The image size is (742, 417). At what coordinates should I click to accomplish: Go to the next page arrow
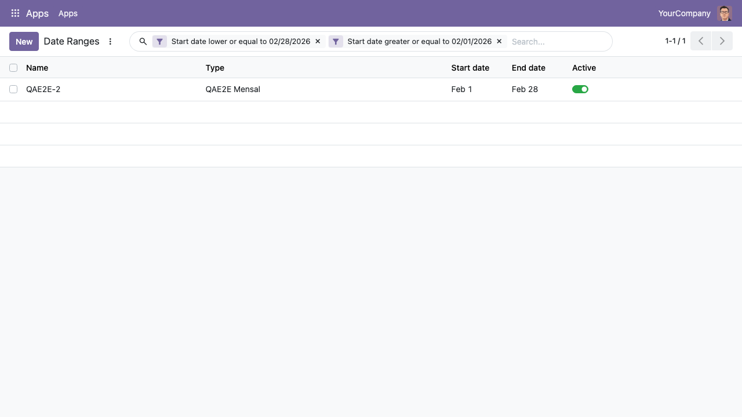(722, 41)
